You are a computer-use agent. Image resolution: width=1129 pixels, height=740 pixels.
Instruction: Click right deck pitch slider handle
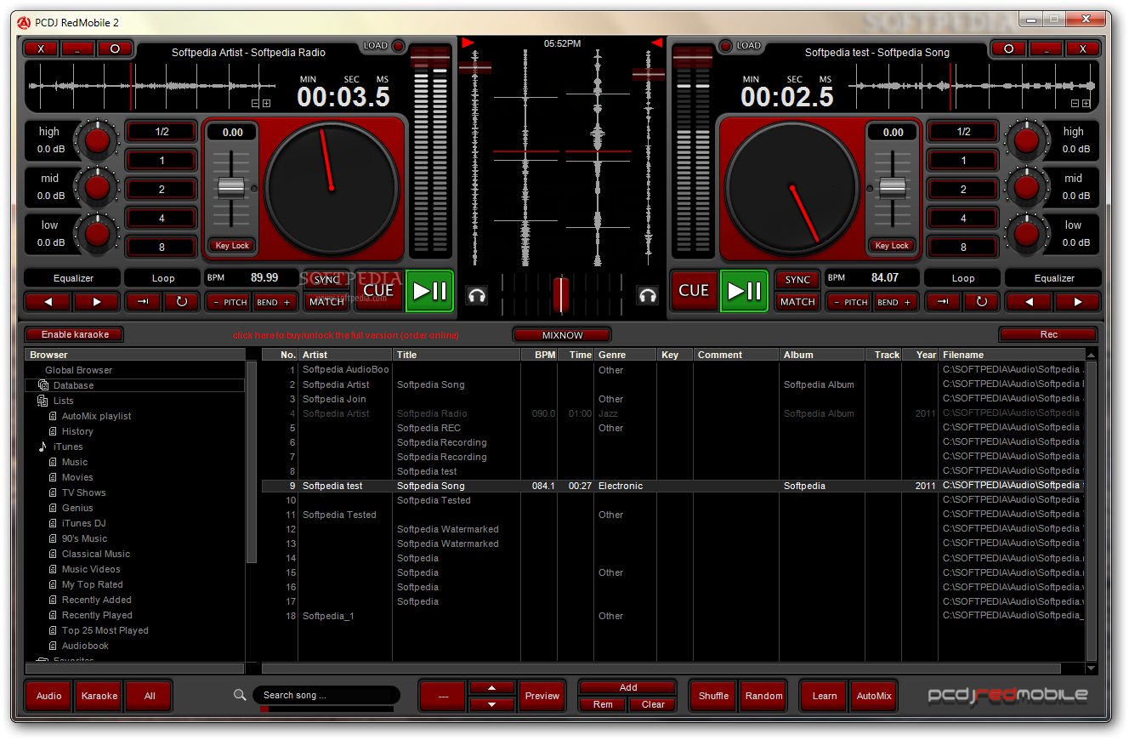[893, 187]
